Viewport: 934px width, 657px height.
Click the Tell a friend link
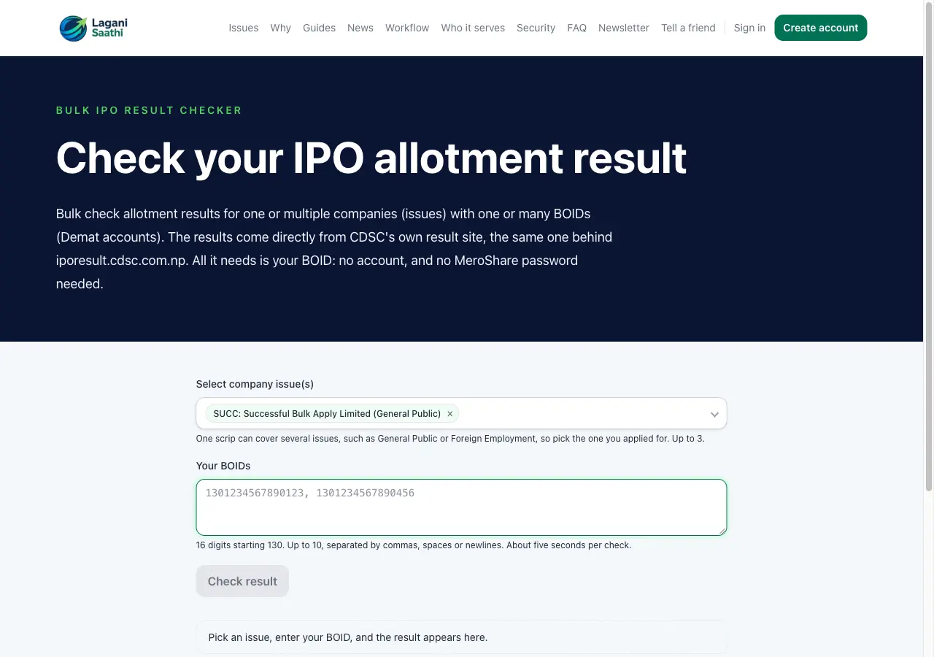click(x=688, y=28)
